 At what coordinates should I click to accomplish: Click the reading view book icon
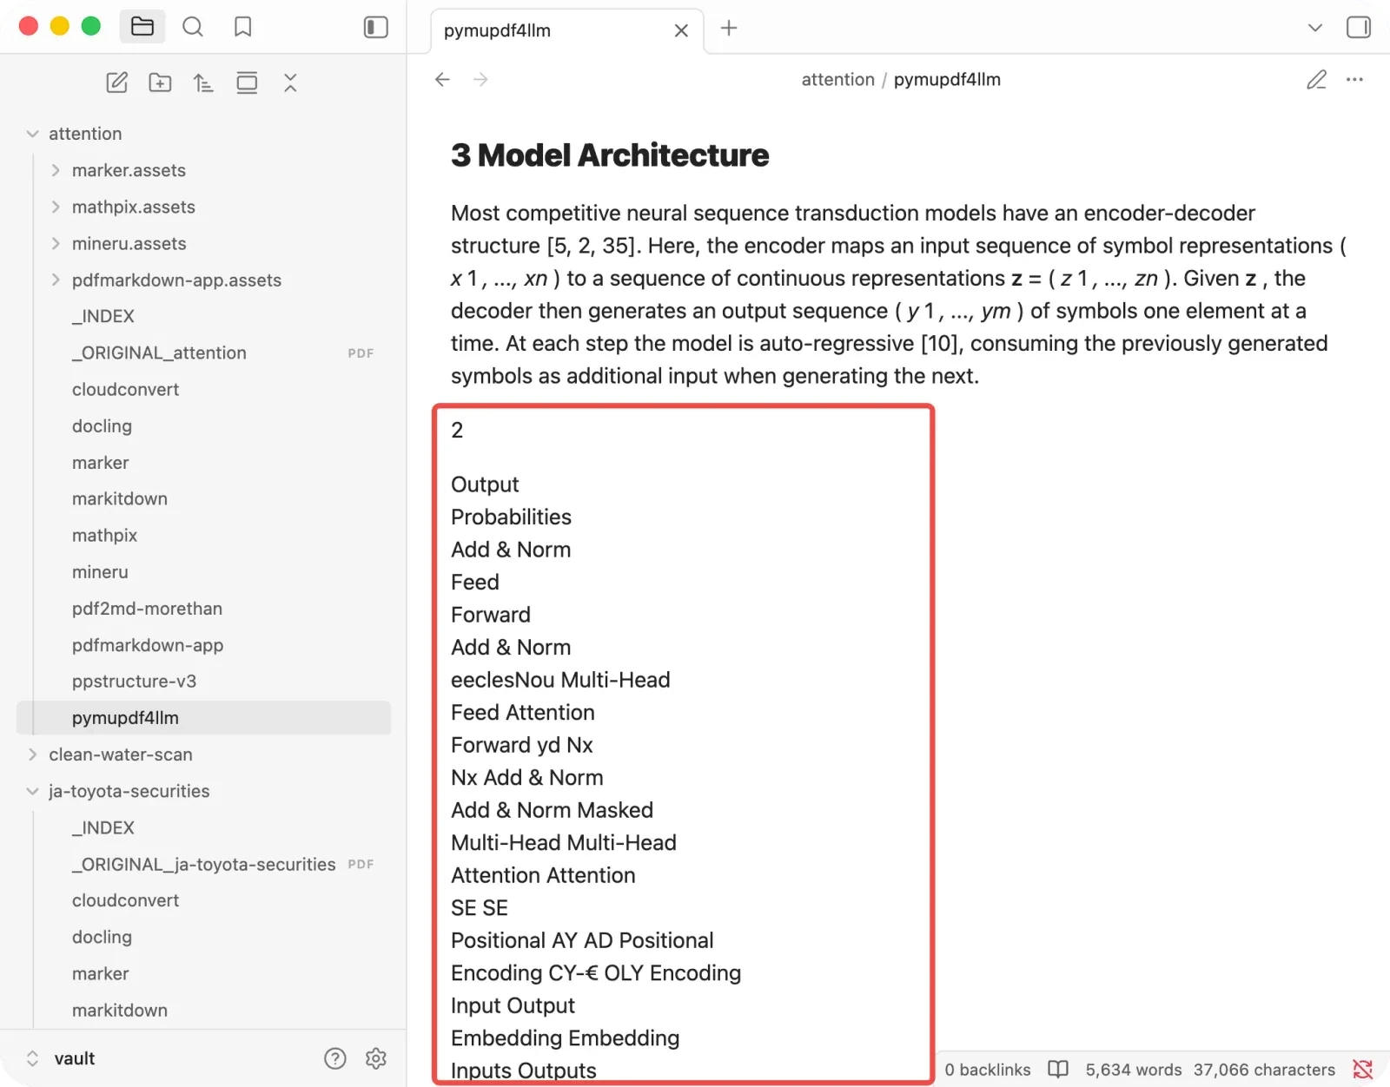coord(1058,1070)
